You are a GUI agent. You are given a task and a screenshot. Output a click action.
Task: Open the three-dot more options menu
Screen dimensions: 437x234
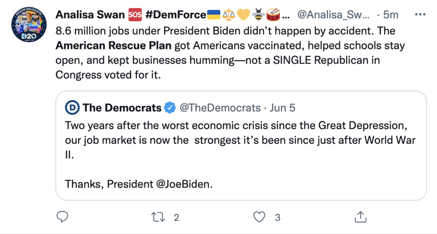420,14
